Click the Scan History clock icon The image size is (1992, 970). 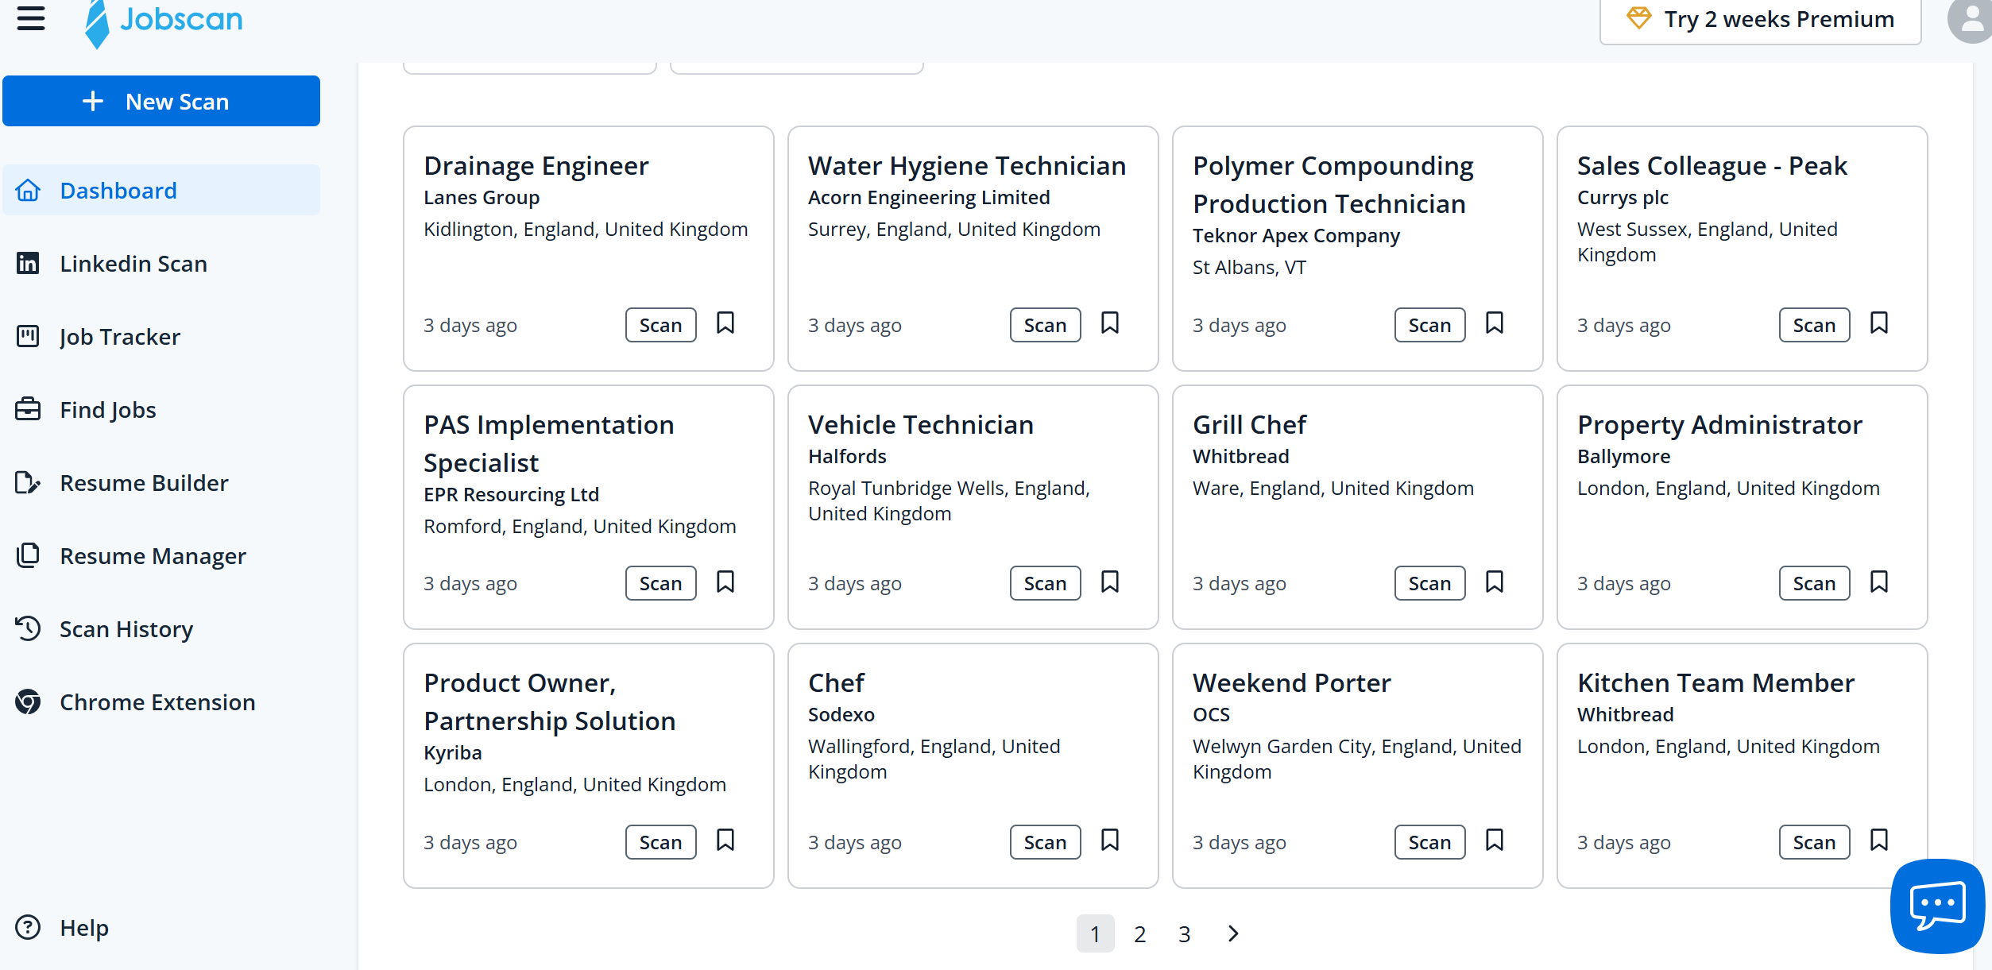(28, 628)
